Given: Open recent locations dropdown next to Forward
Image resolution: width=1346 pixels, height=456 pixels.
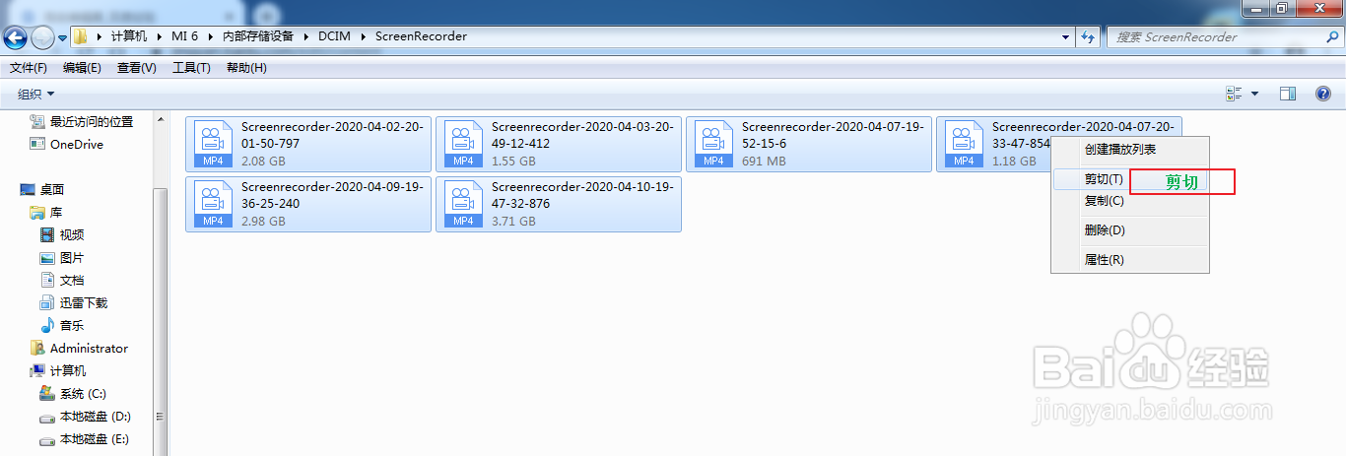Looking at the screenshot, I should (62, 37).
